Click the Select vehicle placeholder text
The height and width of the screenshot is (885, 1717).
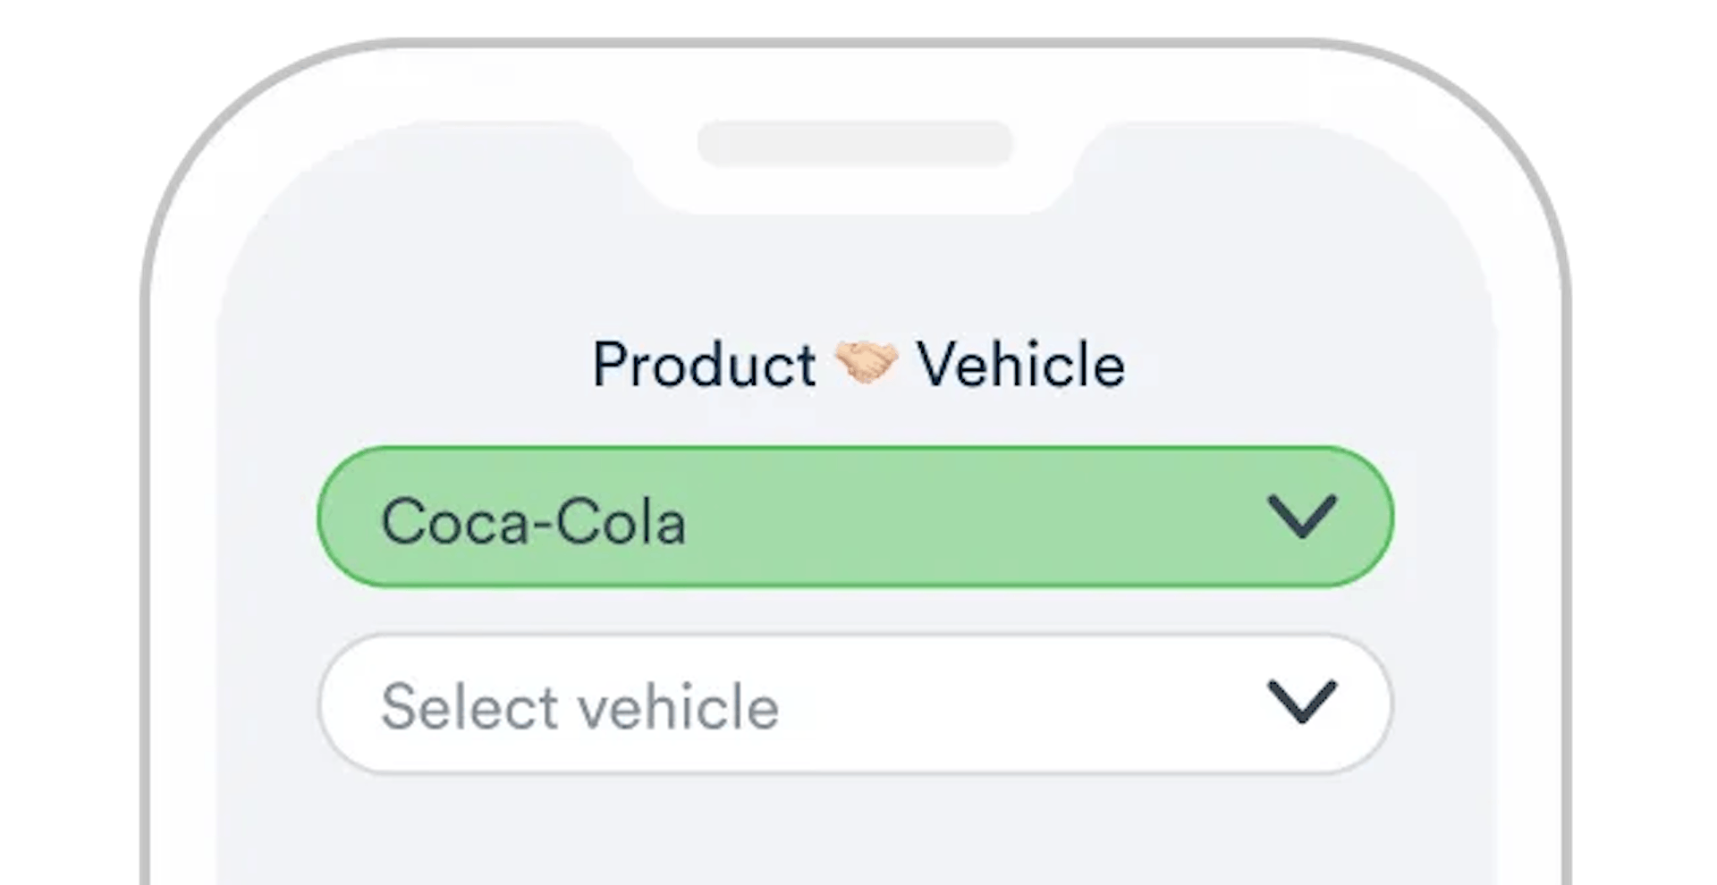[x=580, y=707]
